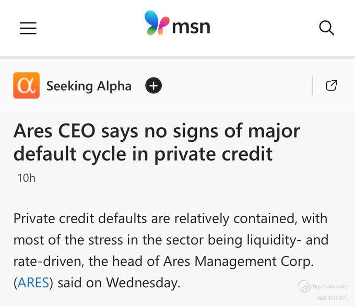
Task: Click the 10h timestamp
Action: pyautogui.click(x=26, y=178)
